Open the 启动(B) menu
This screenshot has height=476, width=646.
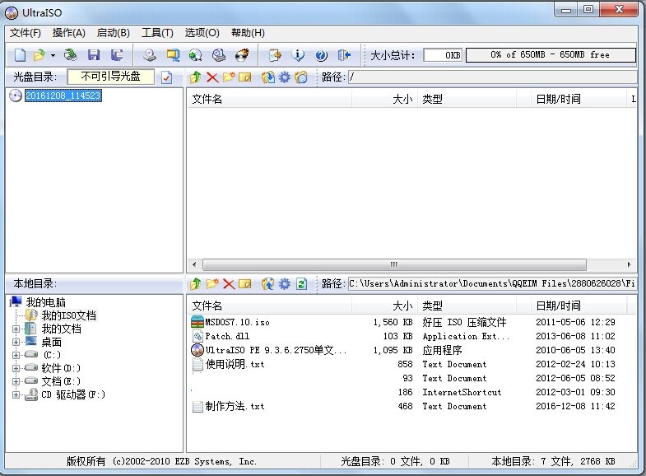point(114,33)
